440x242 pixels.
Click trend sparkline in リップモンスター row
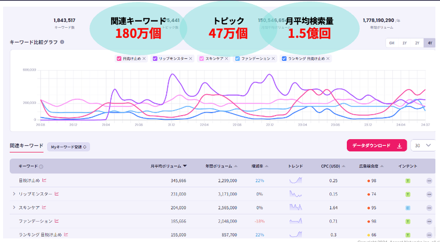(296, 194)
